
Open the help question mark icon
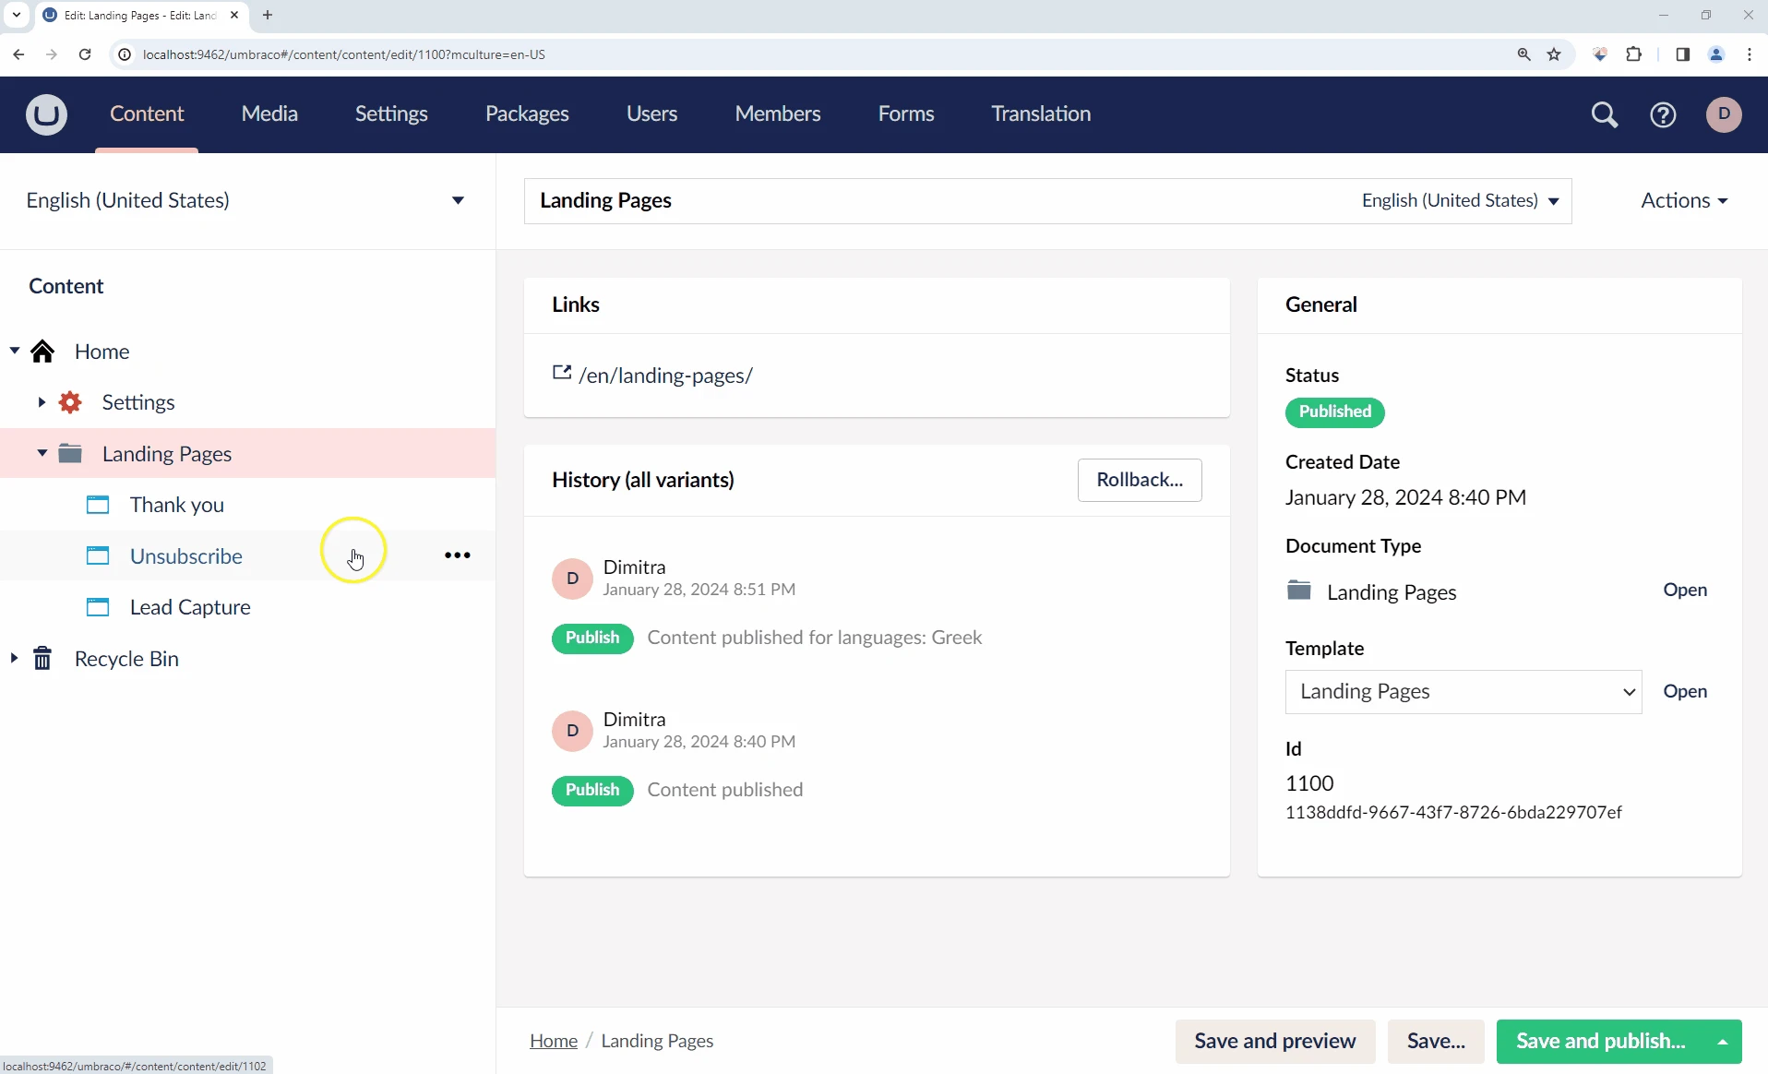(1663, 114)
